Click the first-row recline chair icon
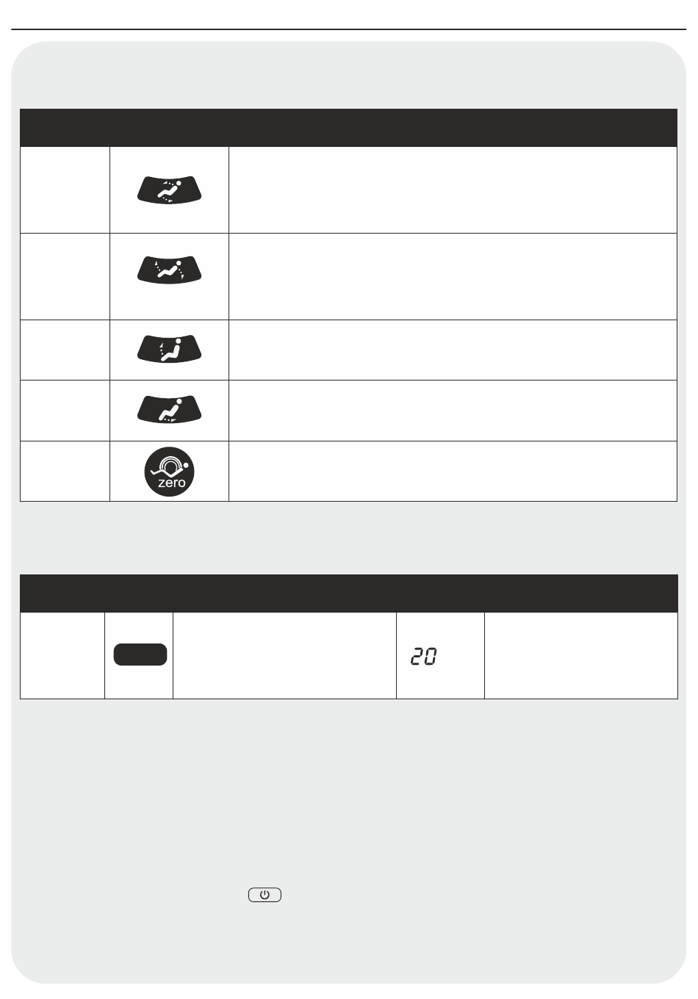Screen dimensions: 698x999 pyautogui.click(x=170, y=190)
